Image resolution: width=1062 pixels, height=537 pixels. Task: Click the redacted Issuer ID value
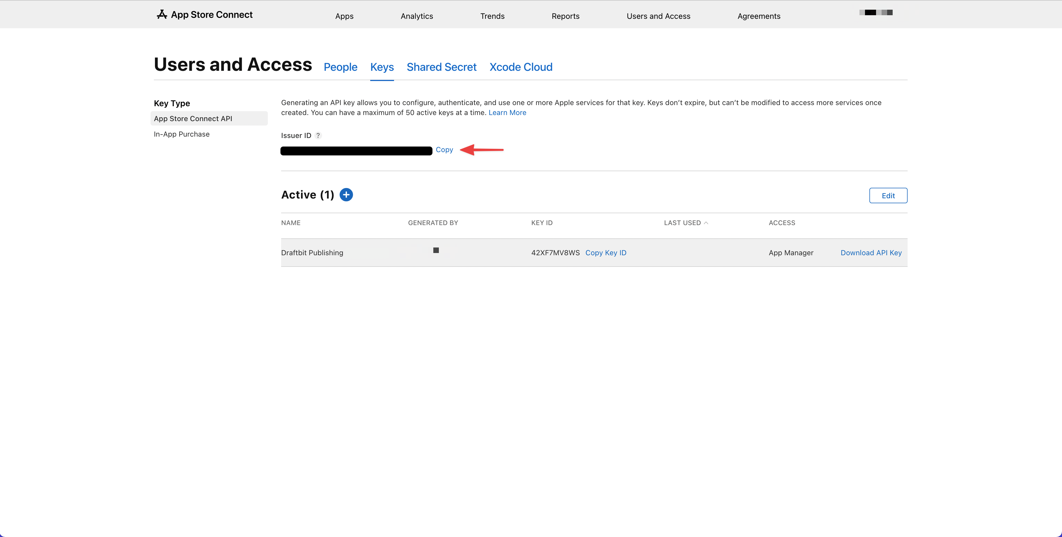tap(356, 150)
